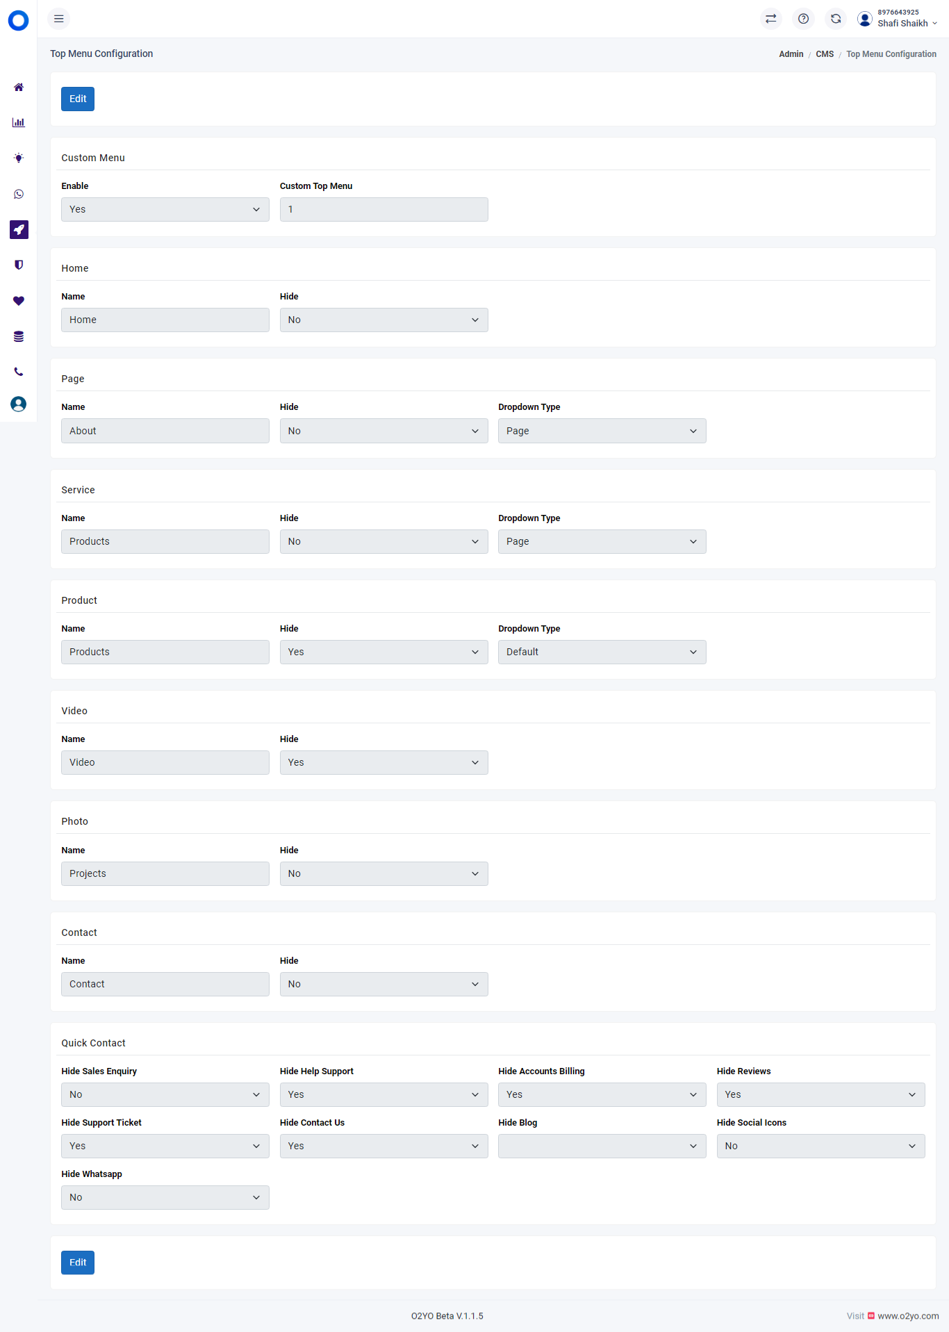949x1332 pixels.
Task: Open the database stack sidebar icon
Action: 19,336
